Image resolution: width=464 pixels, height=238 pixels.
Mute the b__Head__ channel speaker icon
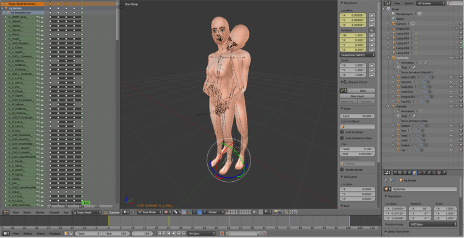[x=38, y=39]
